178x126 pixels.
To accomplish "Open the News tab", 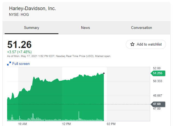I will [x=85, y=28].
